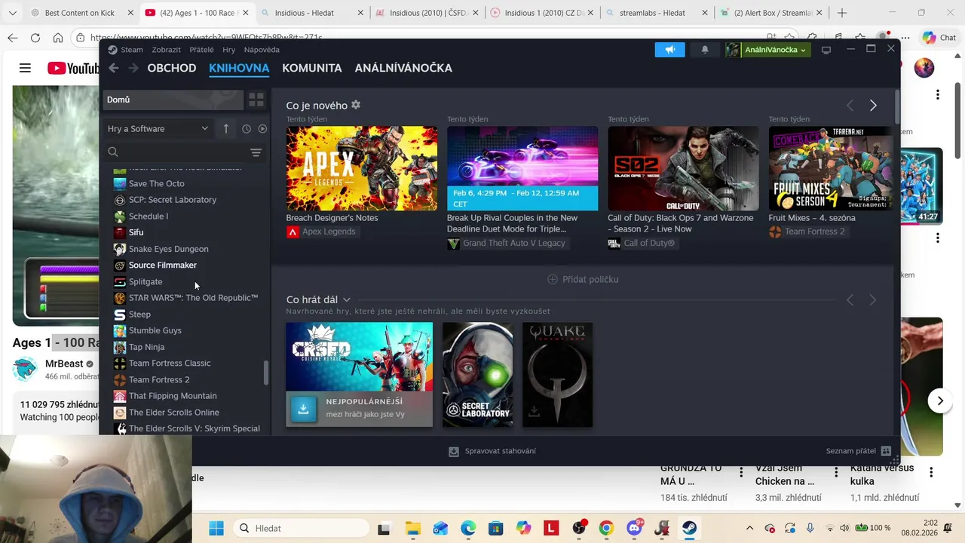Click download icon on CRSED card
965x543 pixels.
(x=303, y=409)
